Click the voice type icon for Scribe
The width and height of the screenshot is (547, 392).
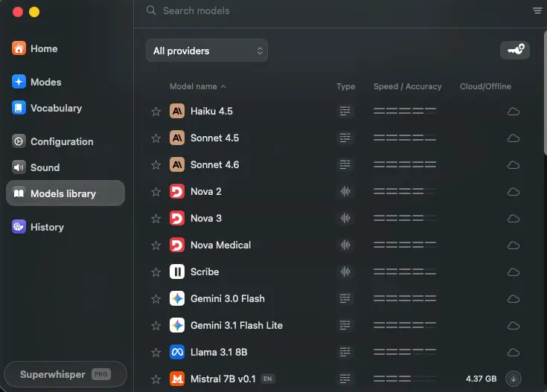345,271
